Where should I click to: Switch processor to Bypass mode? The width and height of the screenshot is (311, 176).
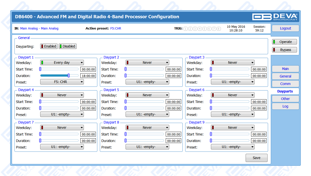(x=285, y=50)
